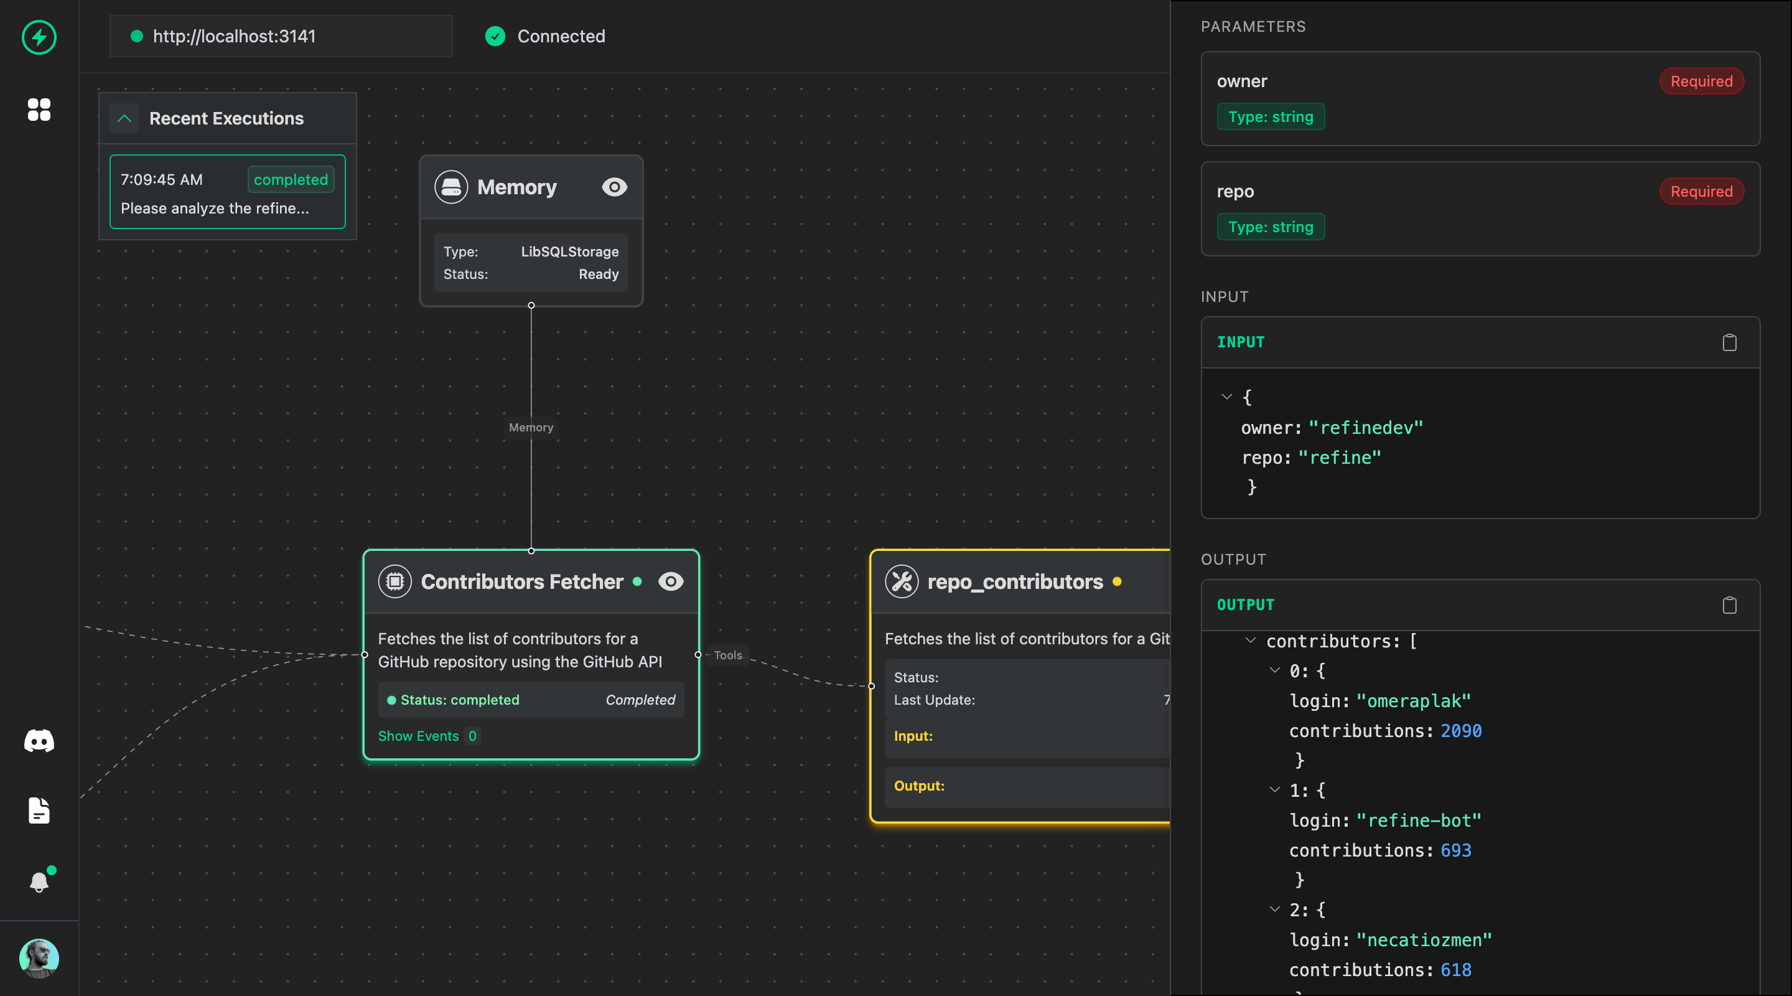Image resolution: width=1792 pixels, height=996 pixels.
Task: Click the Tools edge label
Action: tap(727, 655)
